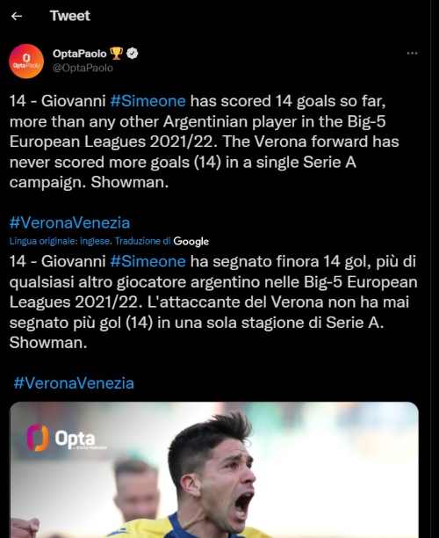
Task: Click the 'Tweet' header title
Action: pyautogui.click(x=70, y=16)
